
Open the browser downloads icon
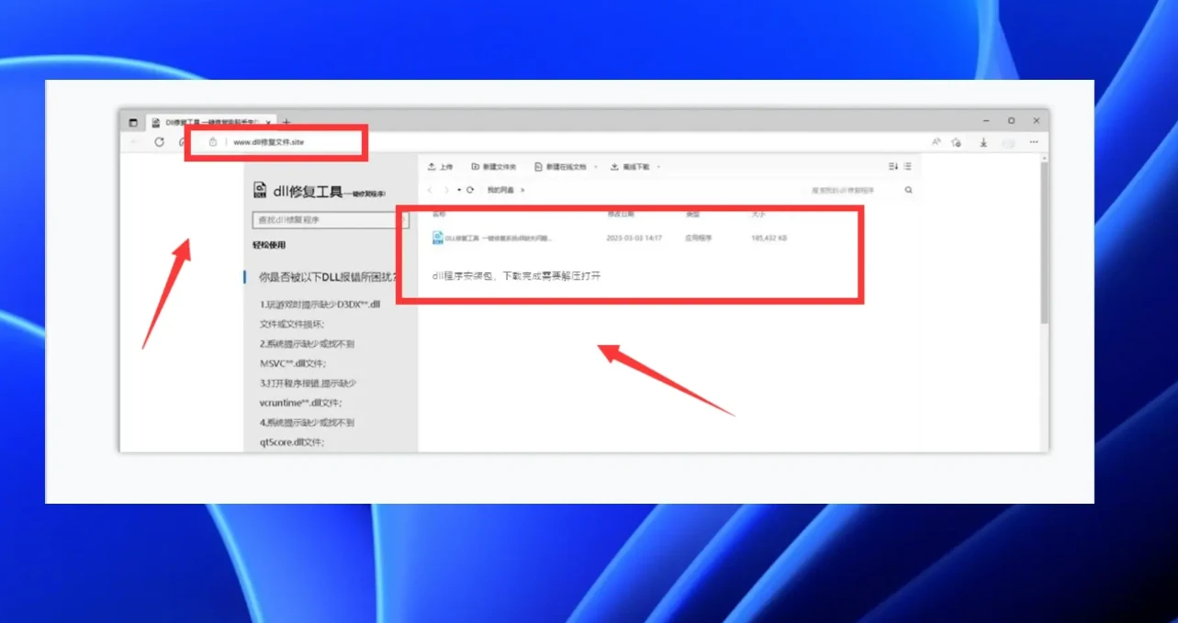point(983,142)
